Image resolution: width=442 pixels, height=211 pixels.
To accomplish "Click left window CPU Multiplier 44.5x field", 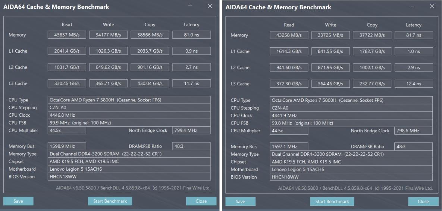I will click(67, 130).
